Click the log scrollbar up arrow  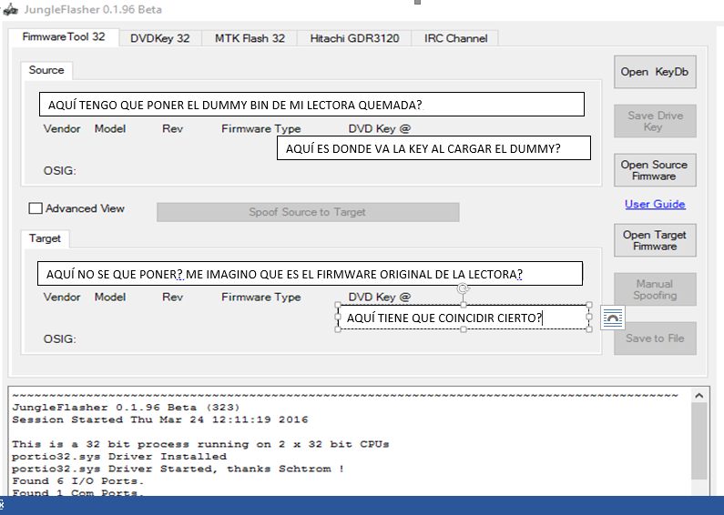coord(699,396)
